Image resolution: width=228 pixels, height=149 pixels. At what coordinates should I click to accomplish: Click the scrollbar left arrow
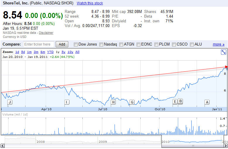(2, 145)
